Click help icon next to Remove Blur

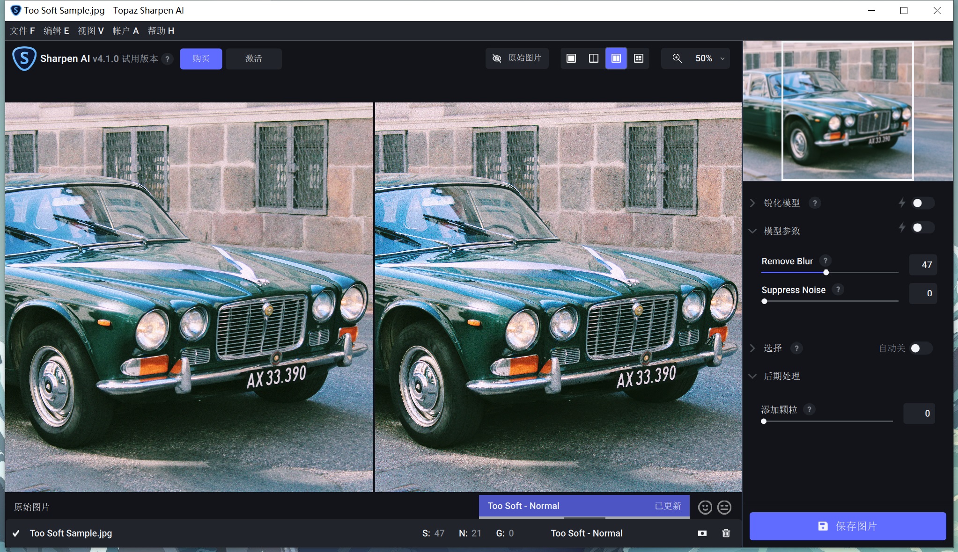coord(825,261)
